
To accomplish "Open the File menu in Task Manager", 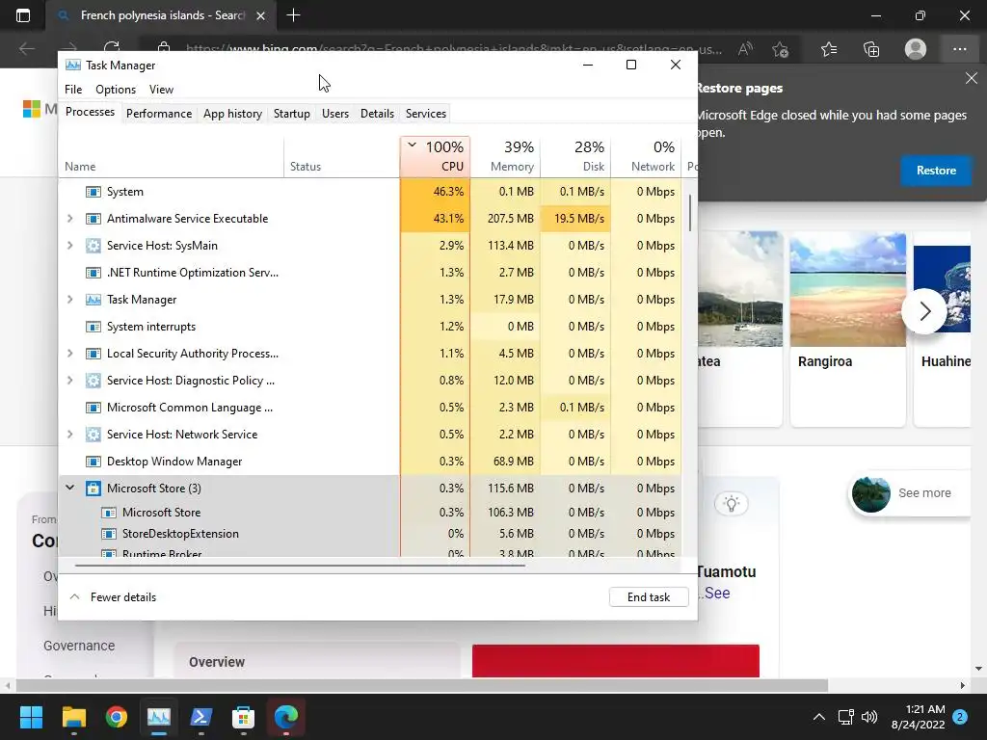I will tap(73, 90).
